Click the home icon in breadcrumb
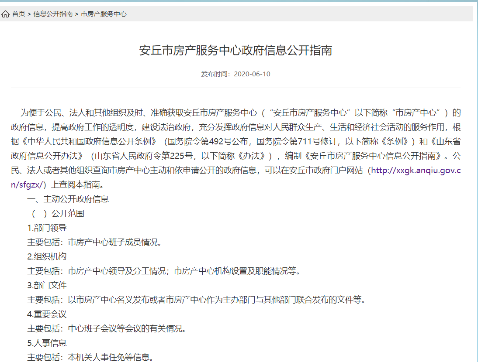This screenshot has height=362, width=478. click(x=6, y=14)
